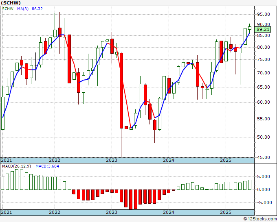
Task: Click 2024 on the price chart timeline
Action: (169, 160)
